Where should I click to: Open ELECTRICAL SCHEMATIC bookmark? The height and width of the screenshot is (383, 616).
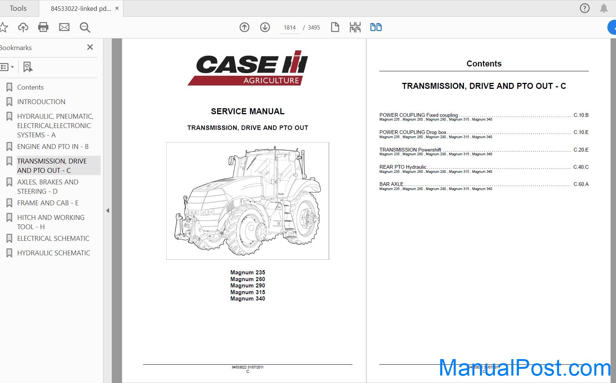[53, 239]
